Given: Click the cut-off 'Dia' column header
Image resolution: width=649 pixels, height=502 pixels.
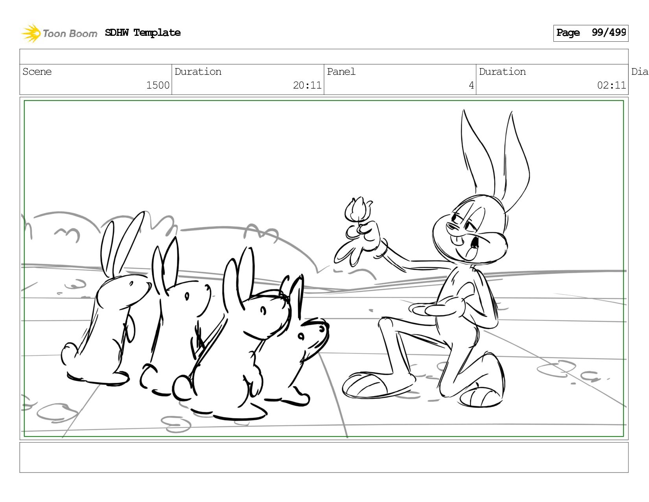Looking at the screenshot, I should coord(640,72).
